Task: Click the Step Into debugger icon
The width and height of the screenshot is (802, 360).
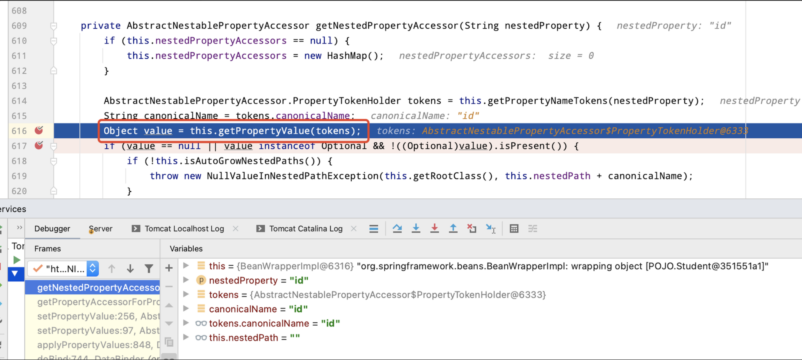Action: click(x=416, y=229)
